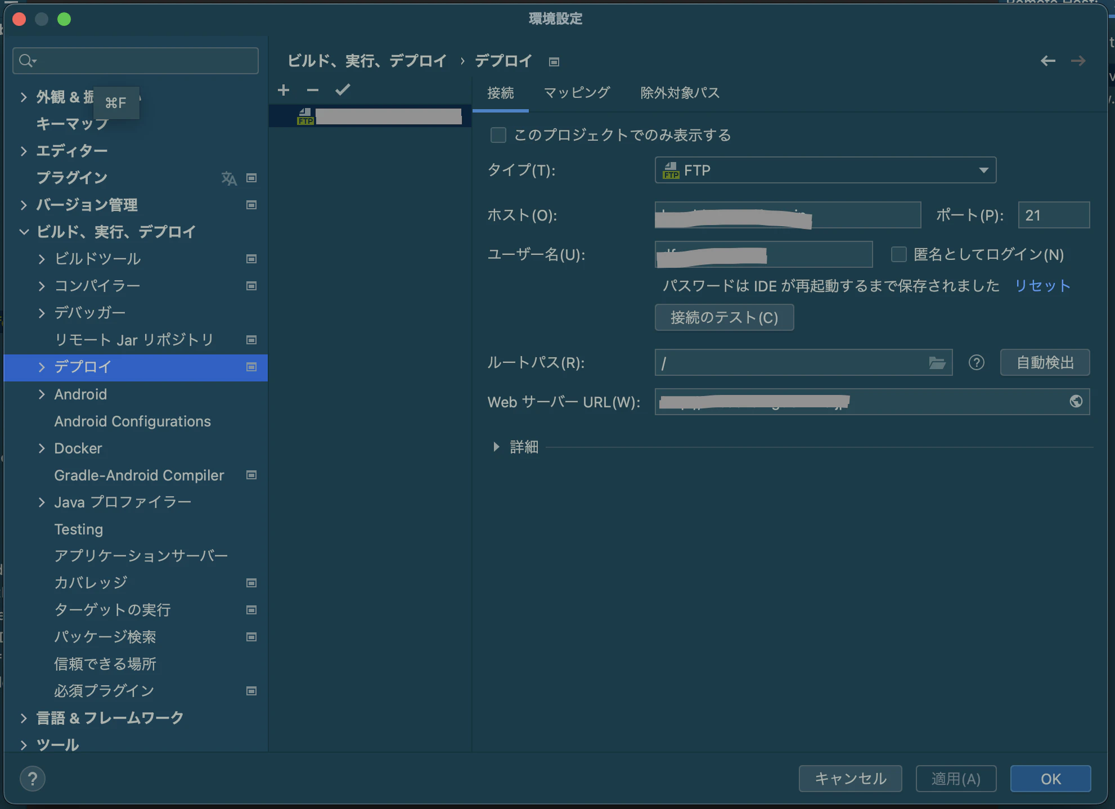This screenshot has height=809, width=1115.
Task: Select Testing in settings tree
Action: pyautogui.click(x=79, y=529)
